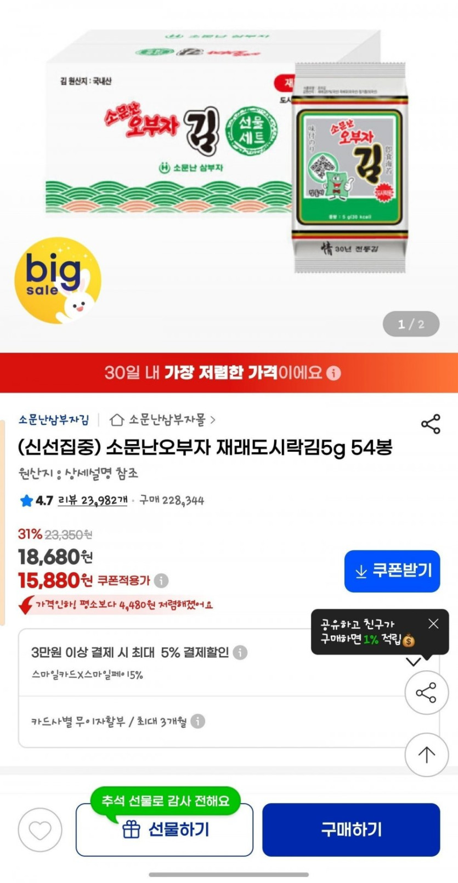Screen dimensions: 458x883
Task: Open the reviews count link
Action: [x=93, y=500]
